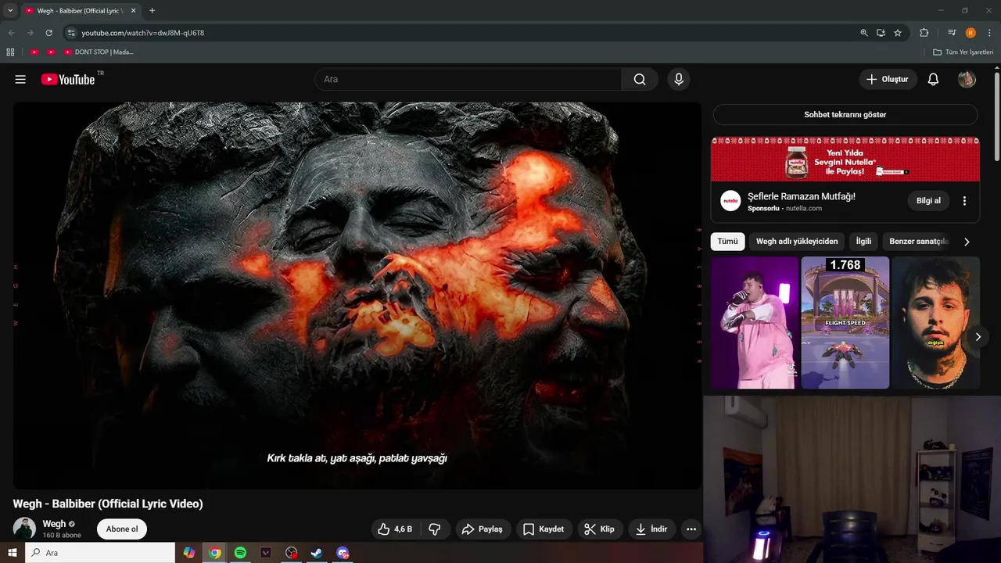This screenshot has height=563, width=1001.
Task: Open the Chrome profile avatar
Action: pyautogui.click(x=971, y=33)
